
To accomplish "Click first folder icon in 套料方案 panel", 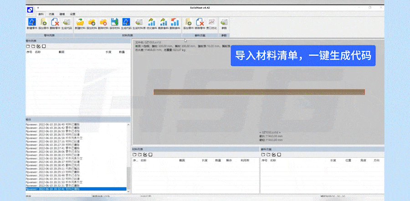I will click(x=263, y=155).
